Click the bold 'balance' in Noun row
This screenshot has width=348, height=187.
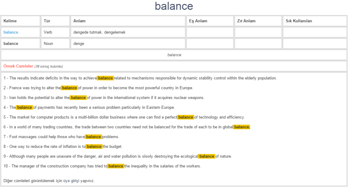click(x=11, y=44)
